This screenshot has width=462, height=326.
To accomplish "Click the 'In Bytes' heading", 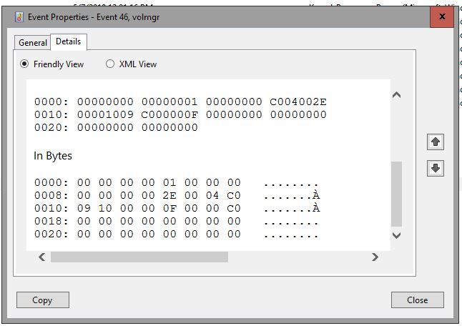I will tap(53, 156).
